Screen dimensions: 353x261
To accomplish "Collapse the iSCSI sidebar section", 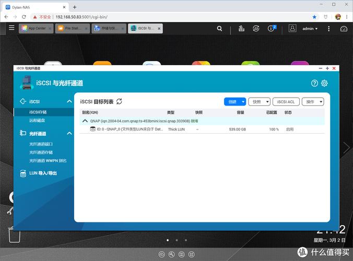I will [69, 102].
